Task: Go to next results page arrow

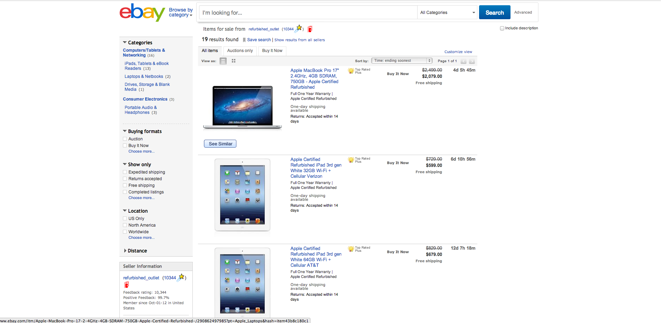Action: tap(472, 61)
